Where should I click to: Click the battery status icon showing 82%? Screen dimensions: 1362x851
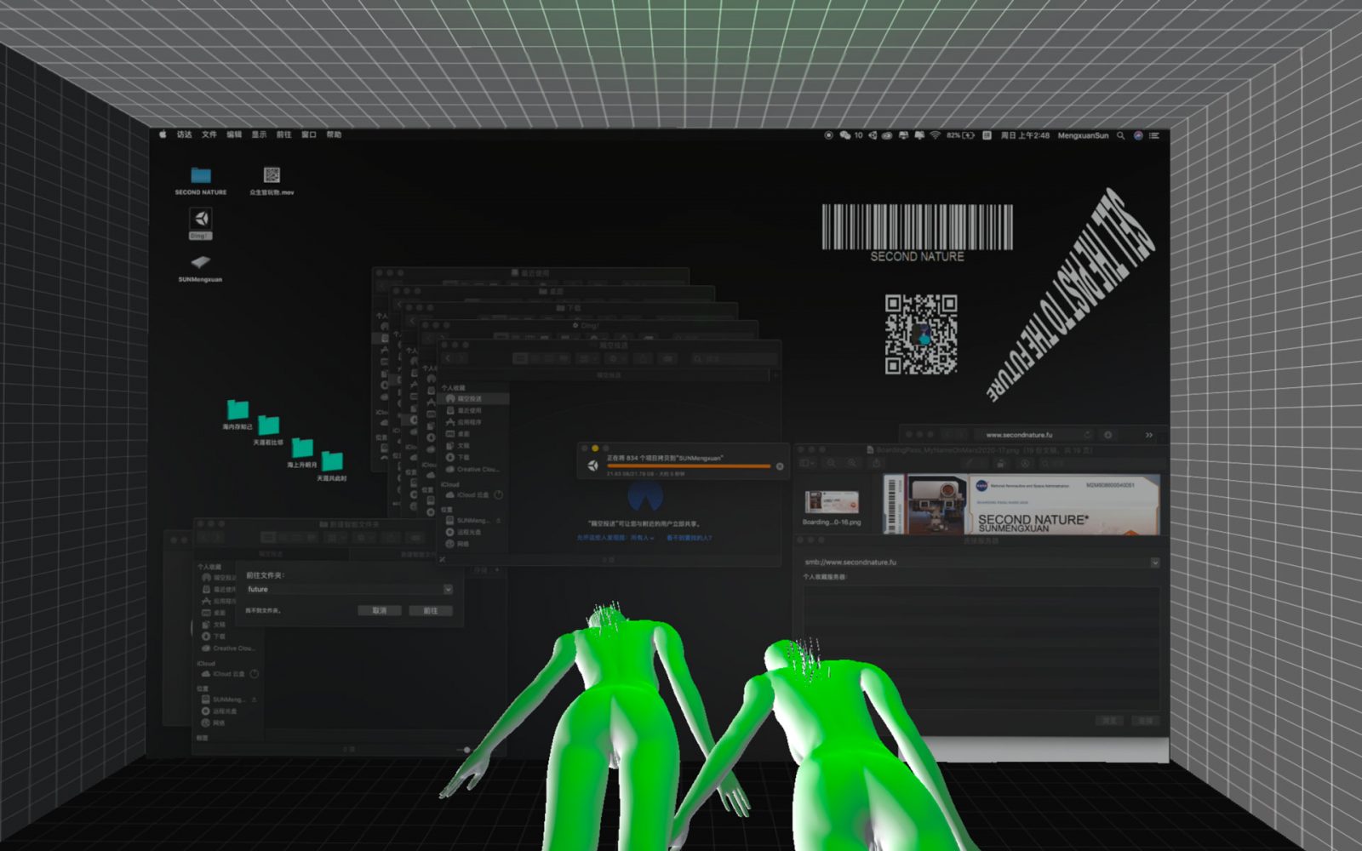click(x=960, y=135)
